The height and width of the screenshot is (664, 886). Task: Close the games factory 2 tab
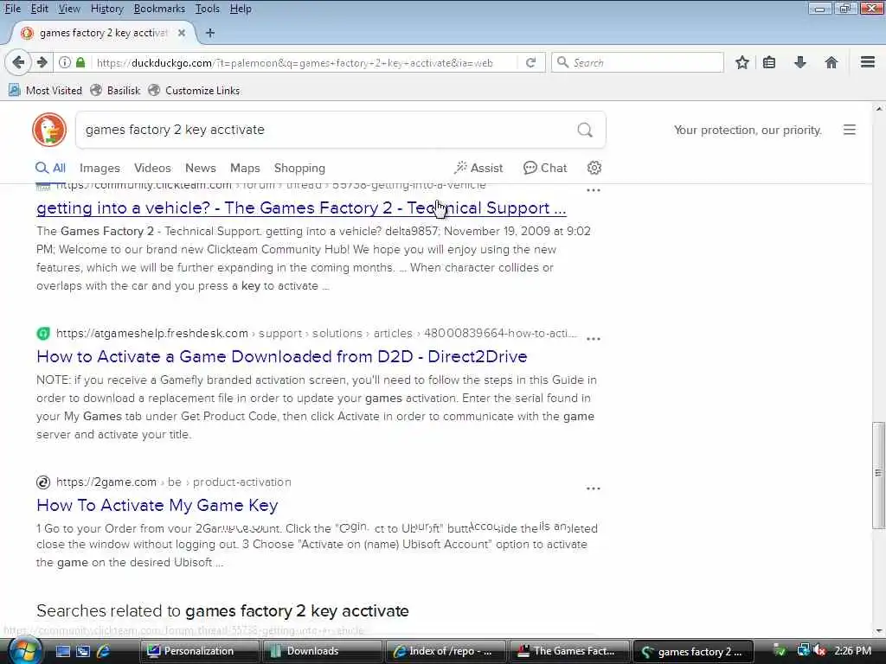point(182,33)
